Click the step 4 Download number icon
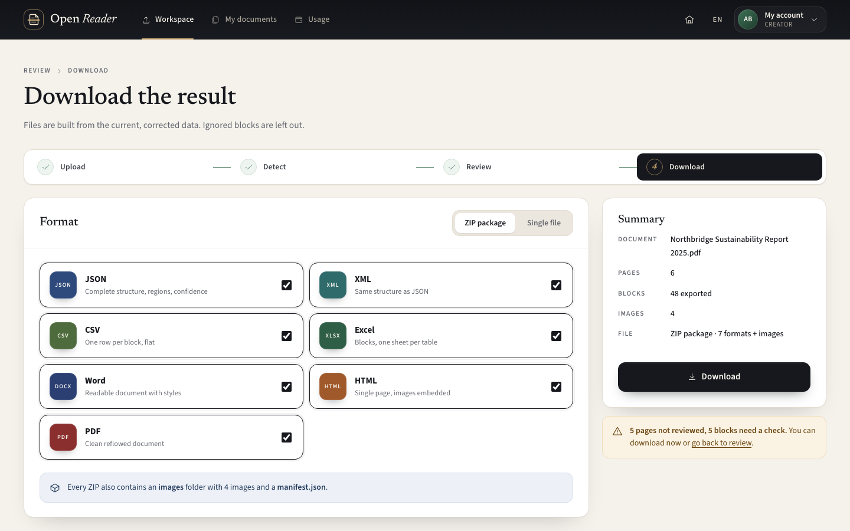Screen dimensions: 850x531 pos(655,167)
